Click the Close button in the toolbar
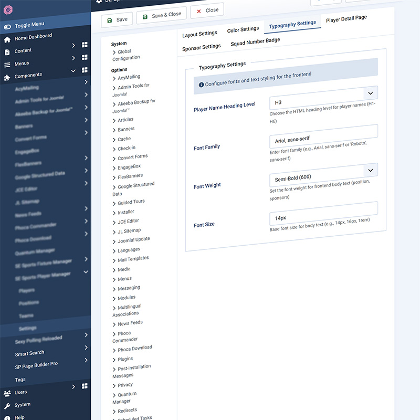420x420 pixels. point(207,10)
